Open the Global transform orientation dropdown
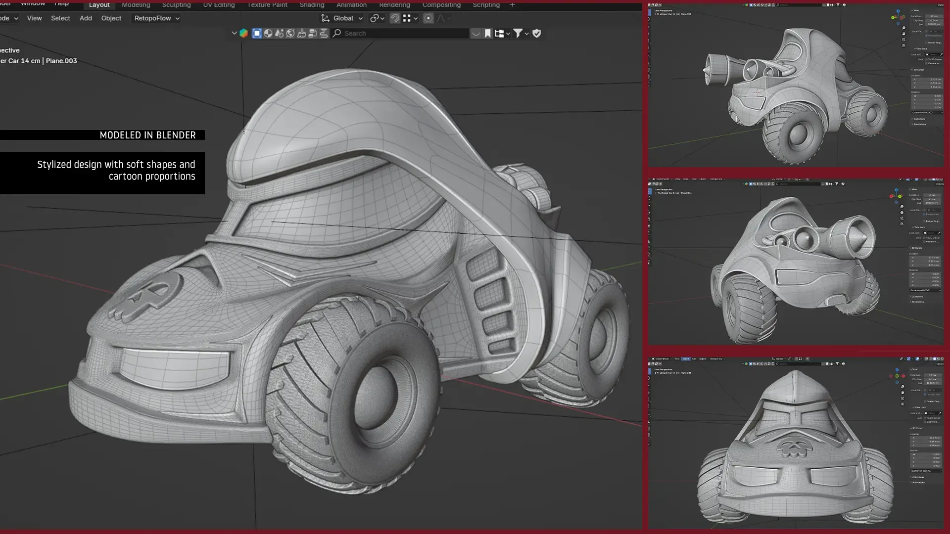The image size is (950, 534). (x=342, y=18)
